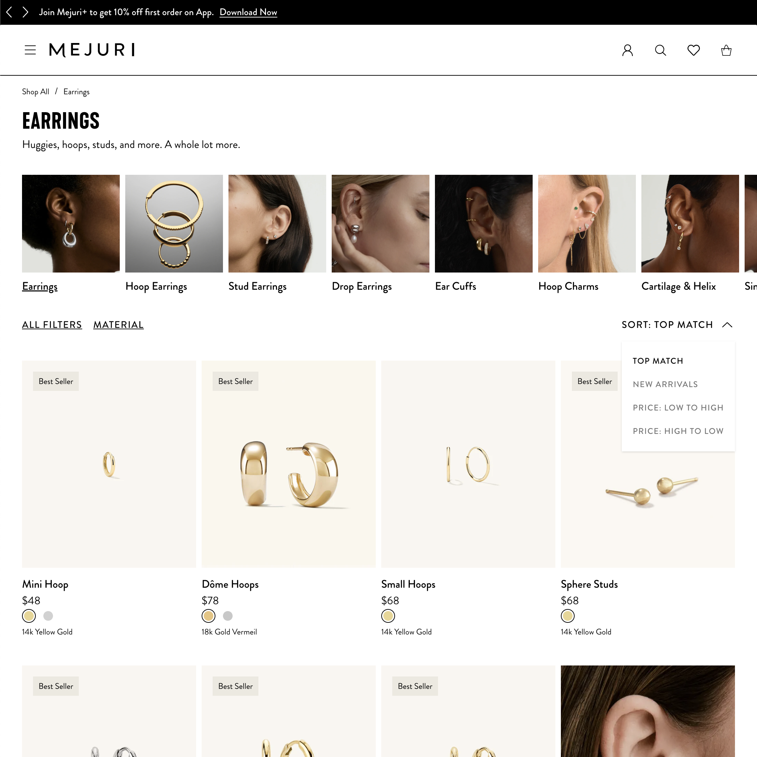Open the shopping bag icon
Screen dimensions: 757x757
pyautogui.click(x=726, y=50)
